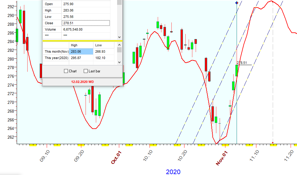
Task: Tick the Last bar checkbox
Action: tap(86, 71)
